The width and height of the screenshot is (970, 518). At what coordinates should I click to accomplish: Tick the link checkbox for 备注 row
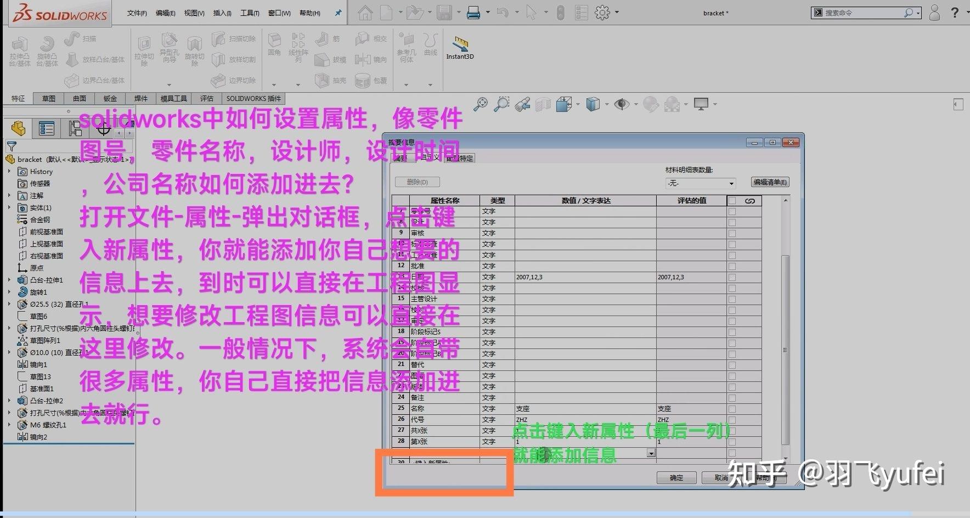[x=732, y=398]
